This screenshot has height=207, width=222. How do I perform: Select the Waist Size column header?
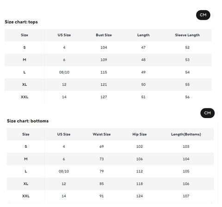pyautogui.click(x=102, y=134)
